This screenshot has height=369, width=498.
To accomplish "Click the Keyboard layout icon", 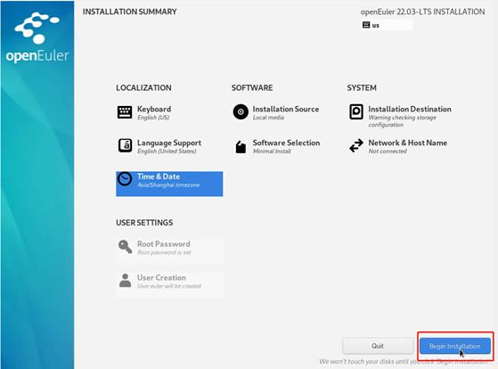I will [x=125, y=112].
